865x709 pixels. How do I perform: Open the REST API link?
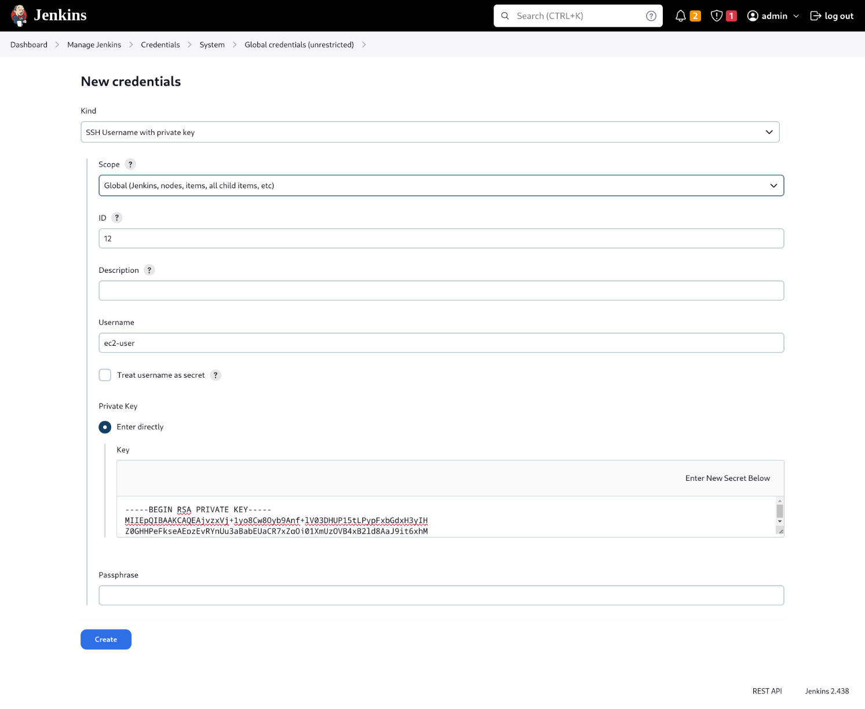(767, 691)
